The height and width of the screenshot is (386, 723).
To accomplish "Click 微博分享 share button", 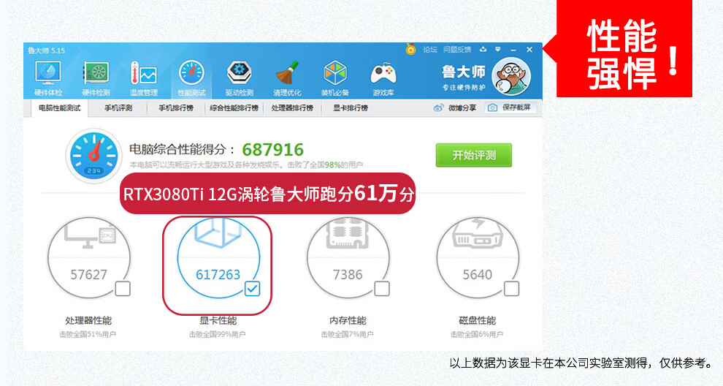I will pyautogui.click(x=455, y=107).
